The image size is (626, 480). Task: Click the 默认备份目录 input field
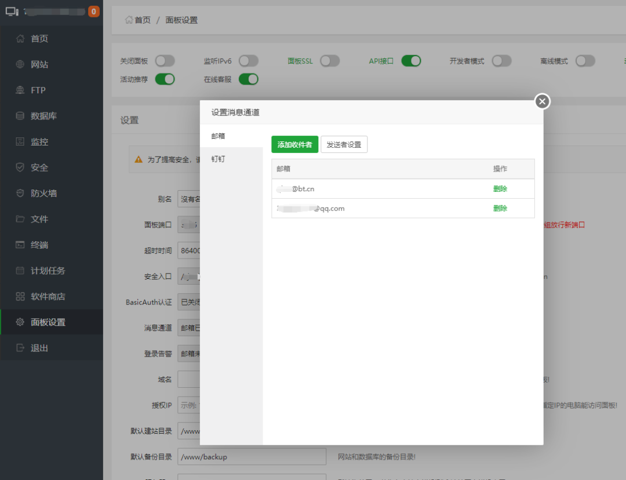(x=252, y=457)
